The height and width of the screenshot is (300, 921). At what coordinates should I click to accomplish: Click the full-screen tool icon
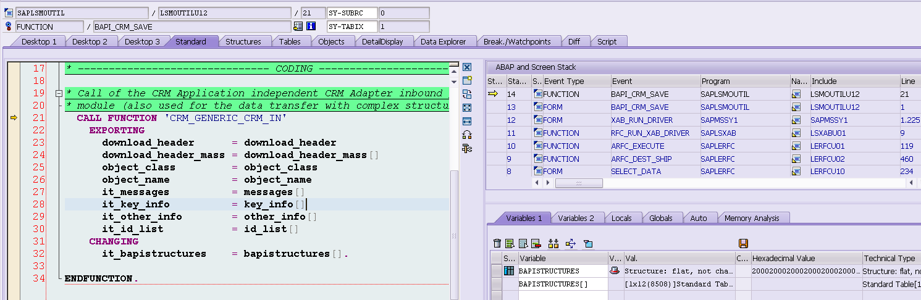(x=467, y=107)
